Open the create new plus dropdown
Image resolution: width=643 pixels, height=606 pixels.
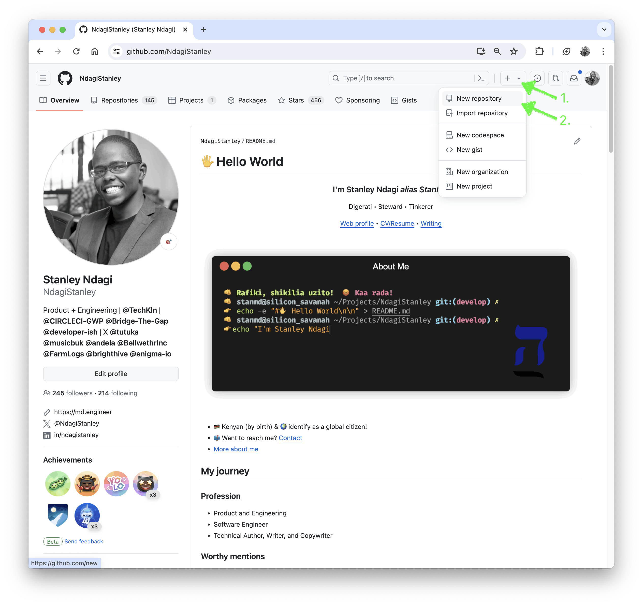tap(513, 78)
